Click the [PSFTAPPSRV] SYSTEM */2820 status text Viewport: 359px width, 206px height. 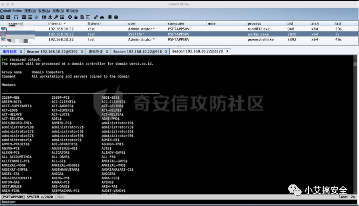27,197
